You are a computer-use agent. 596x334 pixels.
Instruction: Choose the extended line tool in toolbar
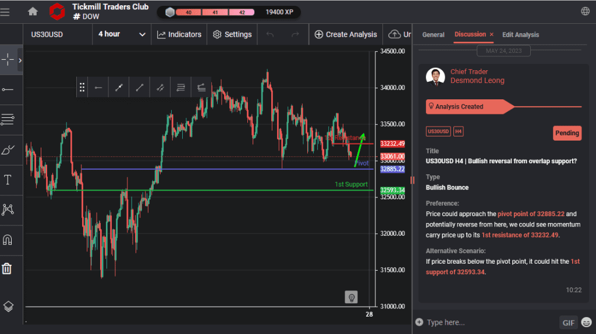tap(160, 88)
